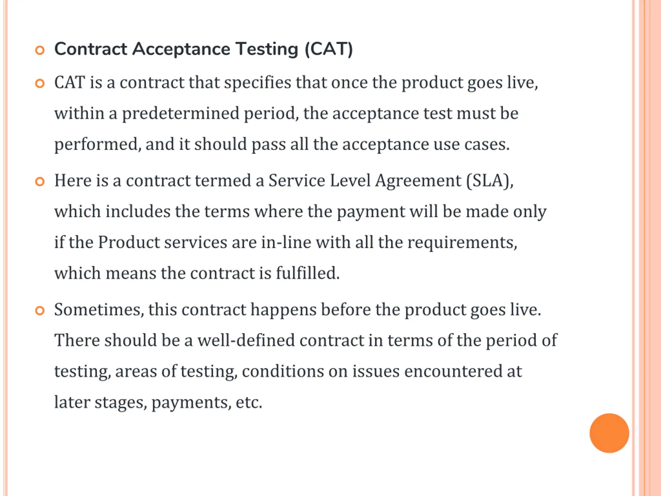Click the last line 'later stages, payments, etc.'

(x=158, y=402)
